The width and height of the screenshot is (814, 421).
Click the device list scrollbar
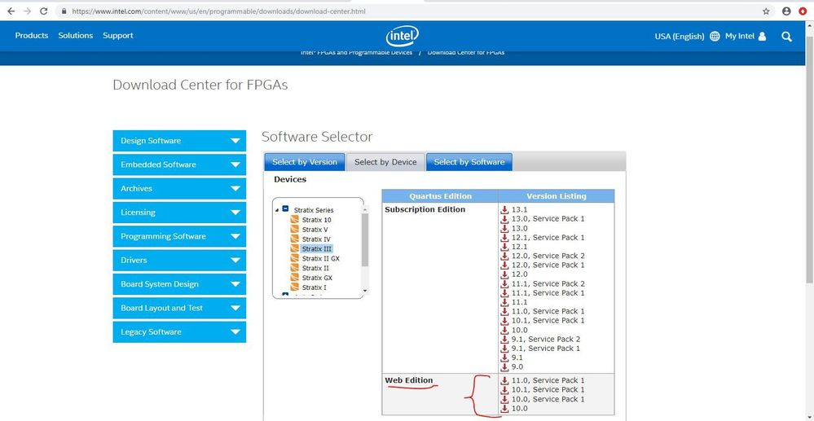365,239
